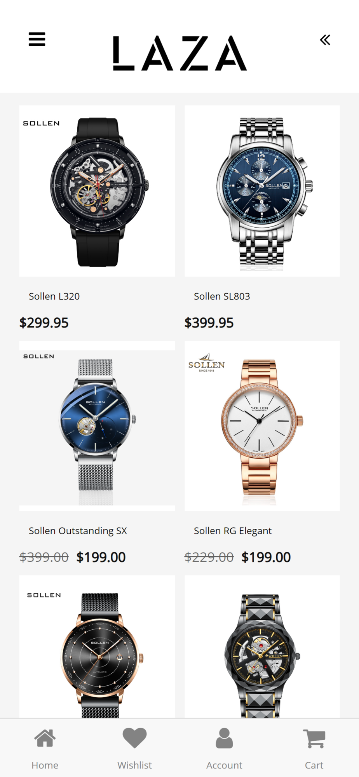View the black mesh-strap watch thumbnail
This screenshot has width=359, height=777.
click(x=97, y=647)
